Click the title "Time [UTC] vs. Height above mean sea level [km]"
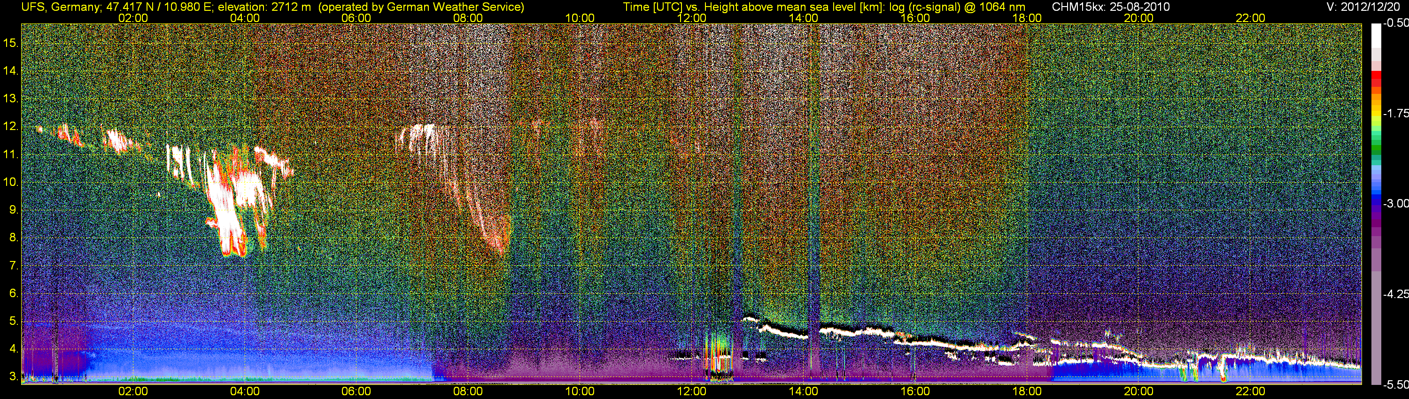 [x=754, y=7]
